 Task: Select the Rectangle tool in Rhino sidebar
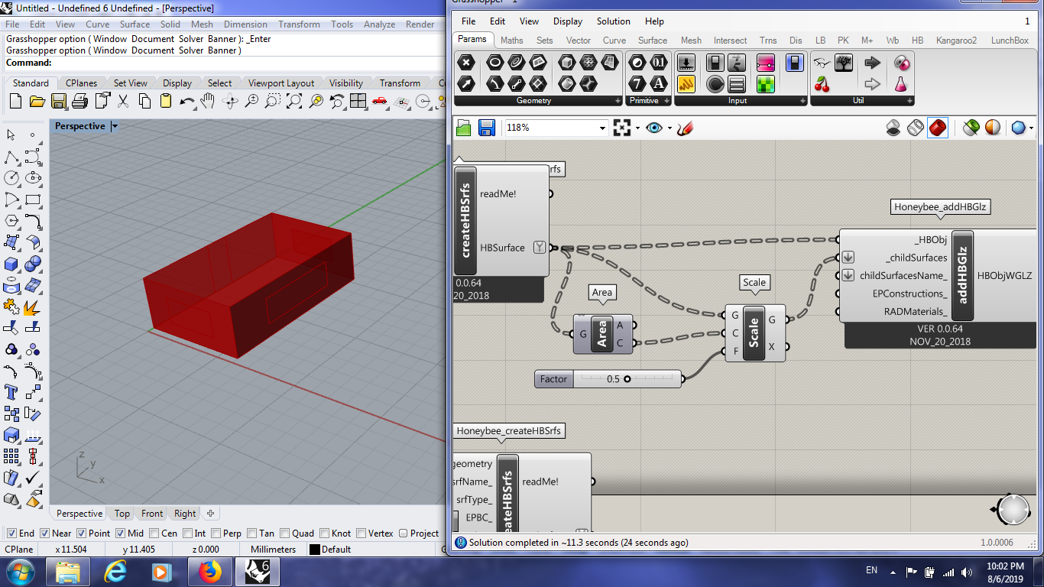[x=33, y=200]
